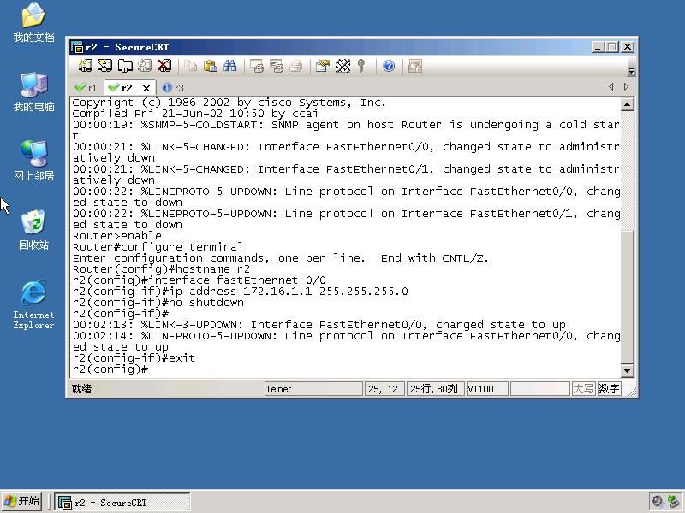Expand toolbar options chevron at right end
This screenshot has height=513, width=685.
(x=631, y=71)
